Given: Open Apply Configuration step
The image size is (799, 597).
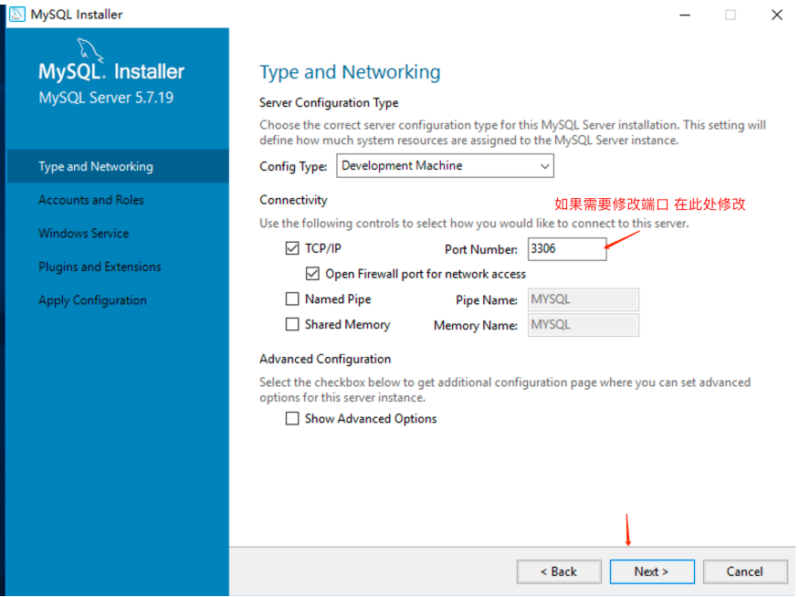Looking at the screenshot, I should tap(93, 300).
